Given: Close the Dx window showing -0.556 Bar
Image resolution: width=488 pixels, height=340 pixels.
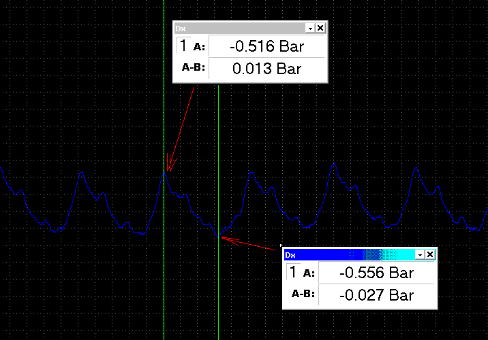Looking at the screenshot, I should tap(430, 255).
